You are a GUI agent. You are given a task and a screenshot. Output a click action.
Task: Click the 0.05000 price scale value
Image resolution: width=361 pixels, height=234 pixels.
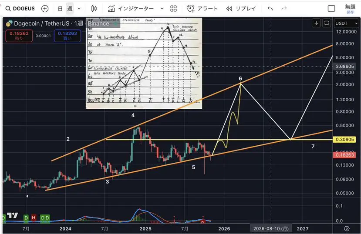[x=344, y=193]
